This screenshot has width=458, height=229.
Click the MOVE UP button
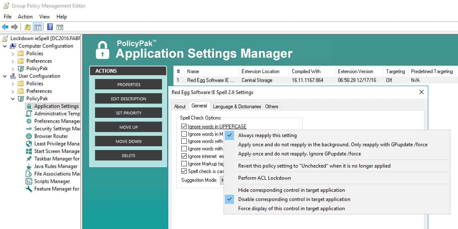tap(129, 127)
